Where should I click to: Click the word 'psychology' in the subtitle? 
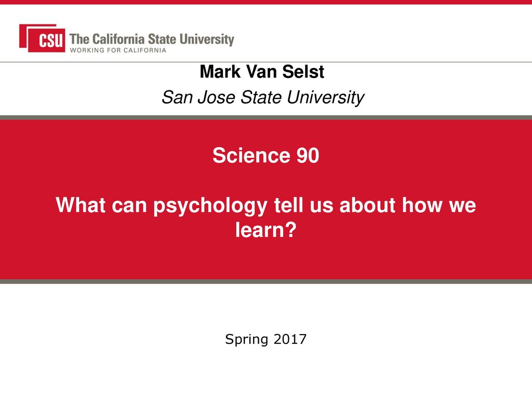210,206
